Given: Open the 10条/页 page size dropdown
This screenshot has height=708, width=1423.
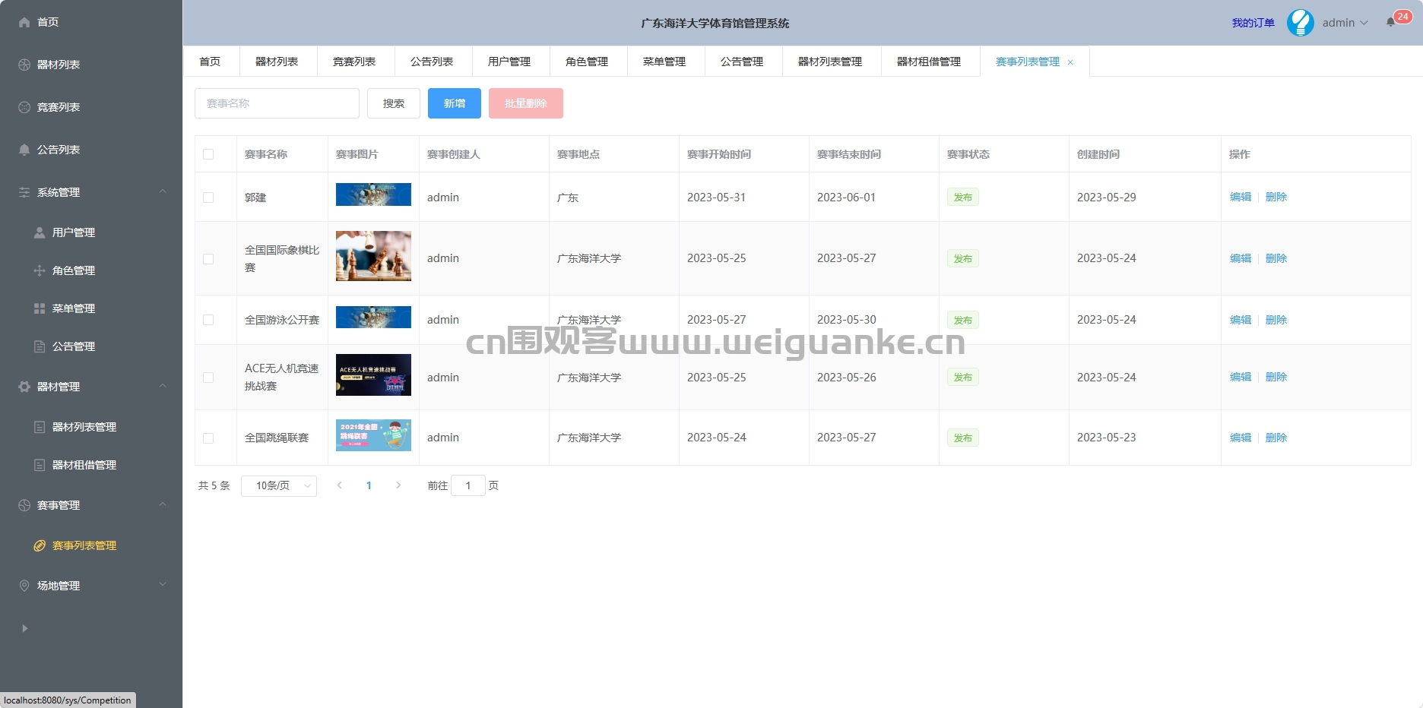Looking at the screenshot, I should pyautogui.click(x=279, y=485).
